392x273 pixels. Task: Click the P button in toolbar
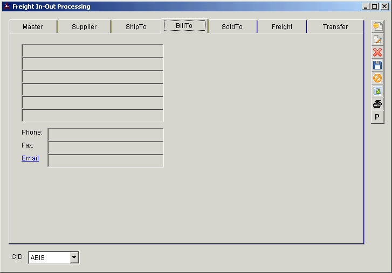point(377,117)
